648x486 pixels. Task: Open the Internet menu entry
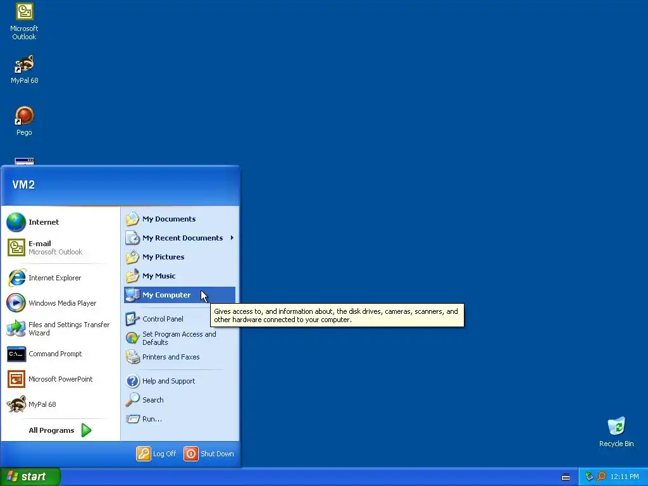[x=60, y=222]
